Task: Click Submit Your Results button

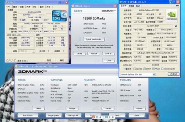Action: pos(94,39)
